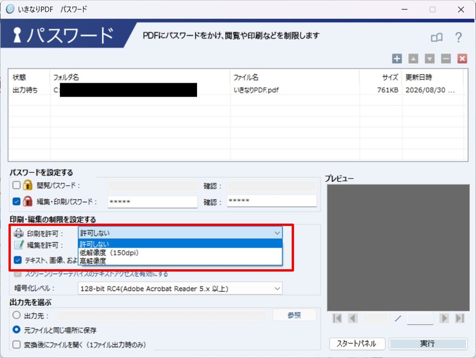Clear all files with the red X icon
476x358 pixels.
[463, 59]
